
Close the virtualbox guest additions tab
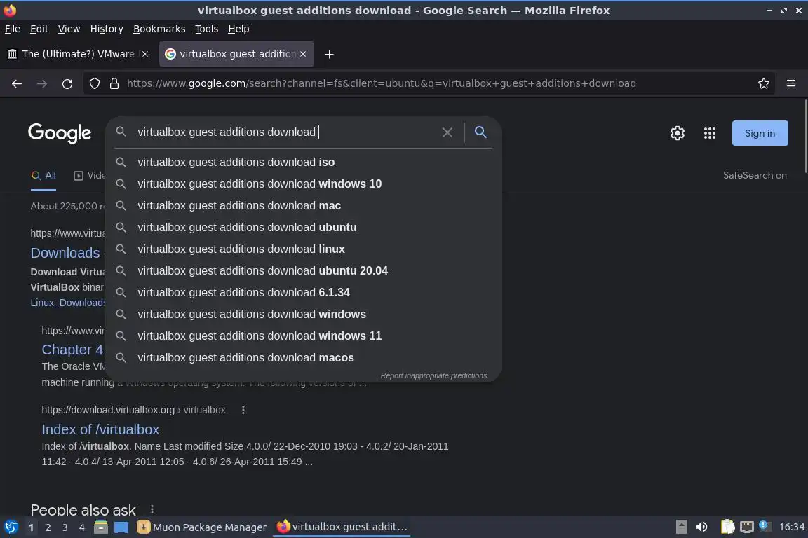tap(303, 54)
